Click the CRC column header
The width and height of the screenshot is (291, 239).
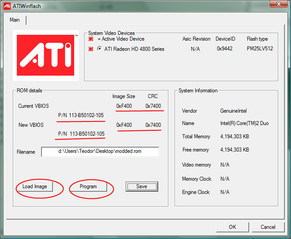pos(153,96)
